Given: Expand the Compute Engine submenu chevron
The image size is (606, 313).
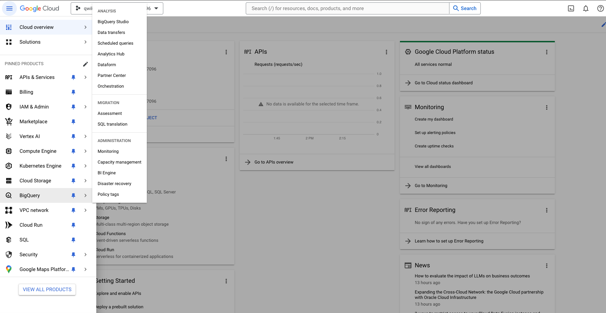Looking at the screenshot, I should coord(86,151).
